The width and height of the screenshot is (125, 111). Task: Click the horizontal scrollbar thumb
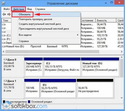[52, 52]
